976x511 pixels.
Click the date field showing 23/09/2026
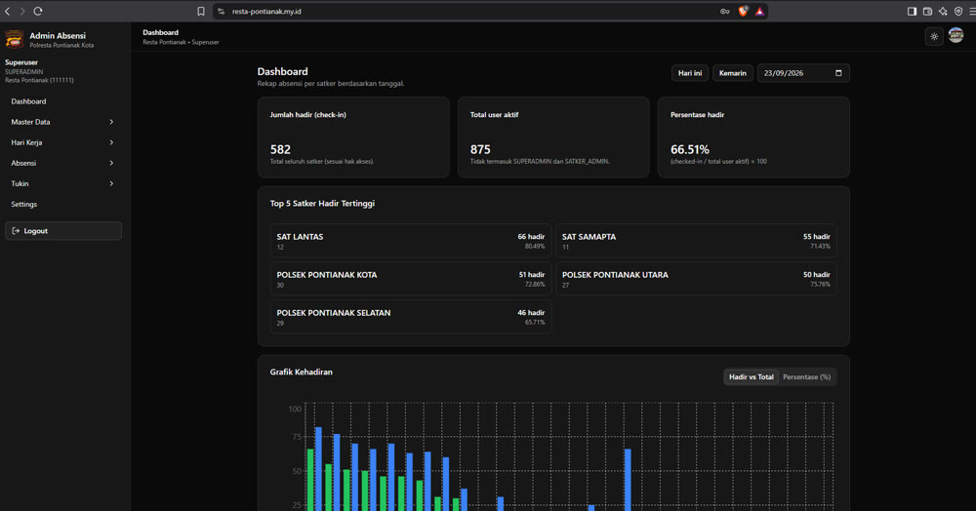[x=803, y=73]
